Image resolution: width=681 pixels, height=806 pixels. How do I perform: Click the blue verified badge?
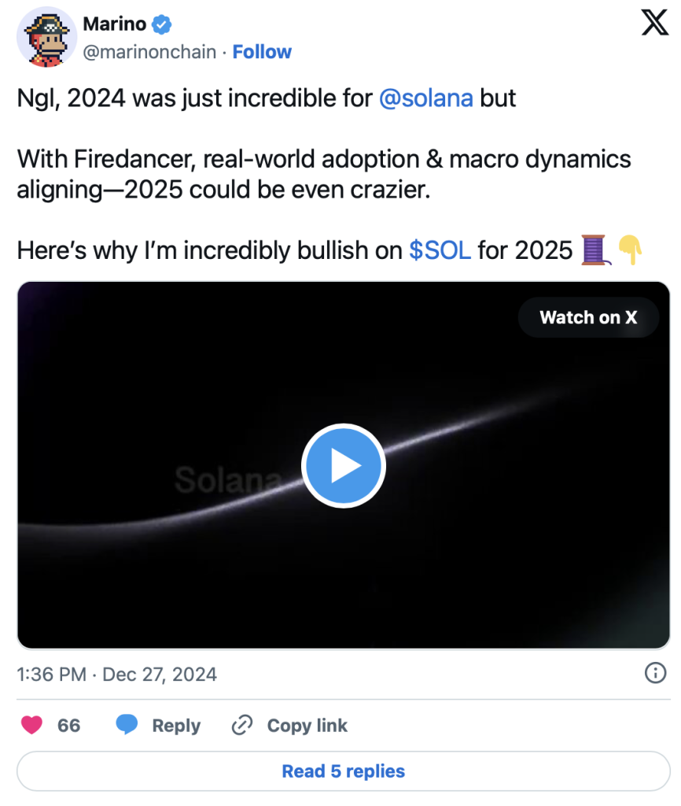162,24
